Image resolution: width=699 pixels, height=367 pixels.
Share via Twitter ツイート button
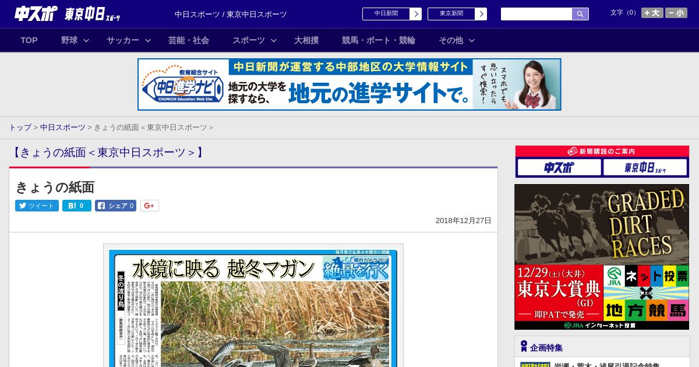coord(37,206)
